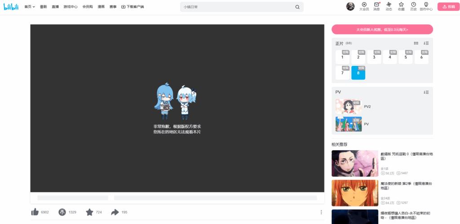Open the PV video thumbnail with blue sky
This screenshot has height=224, width=460.
coord(349,124)
